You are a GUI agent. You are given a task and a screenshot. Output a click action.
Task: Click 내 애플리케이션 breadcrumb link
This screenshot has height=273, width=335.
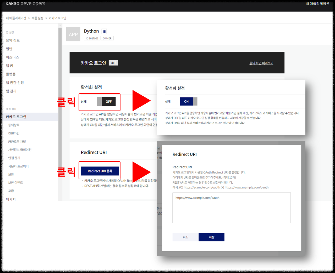coord(16,18)
